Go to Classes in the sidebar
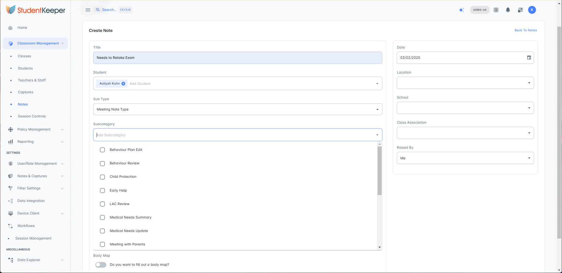The image size is (562, 273). tap(24, 56)
